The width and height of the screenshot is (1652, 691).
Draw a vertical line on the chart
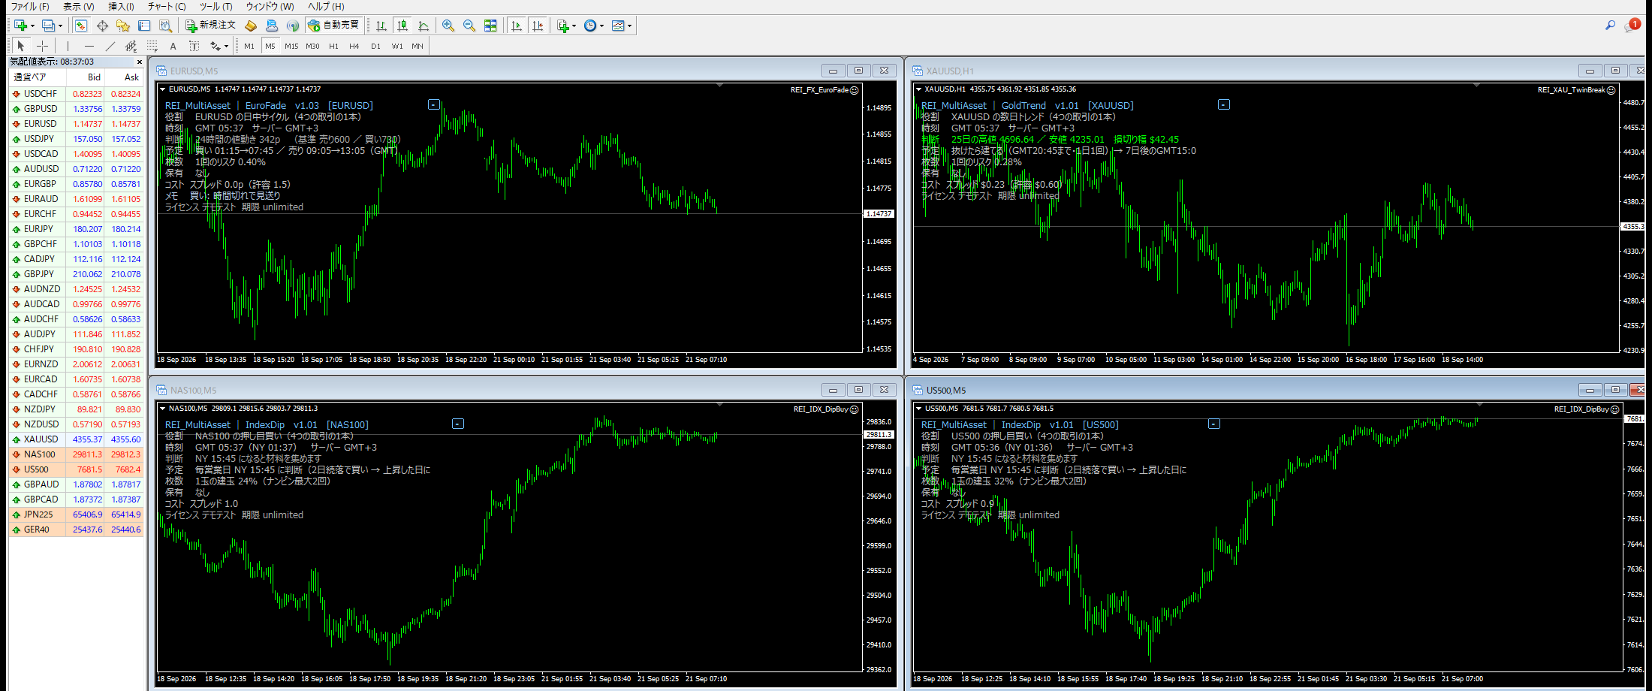pyautogui.click(x=68, y=46)
